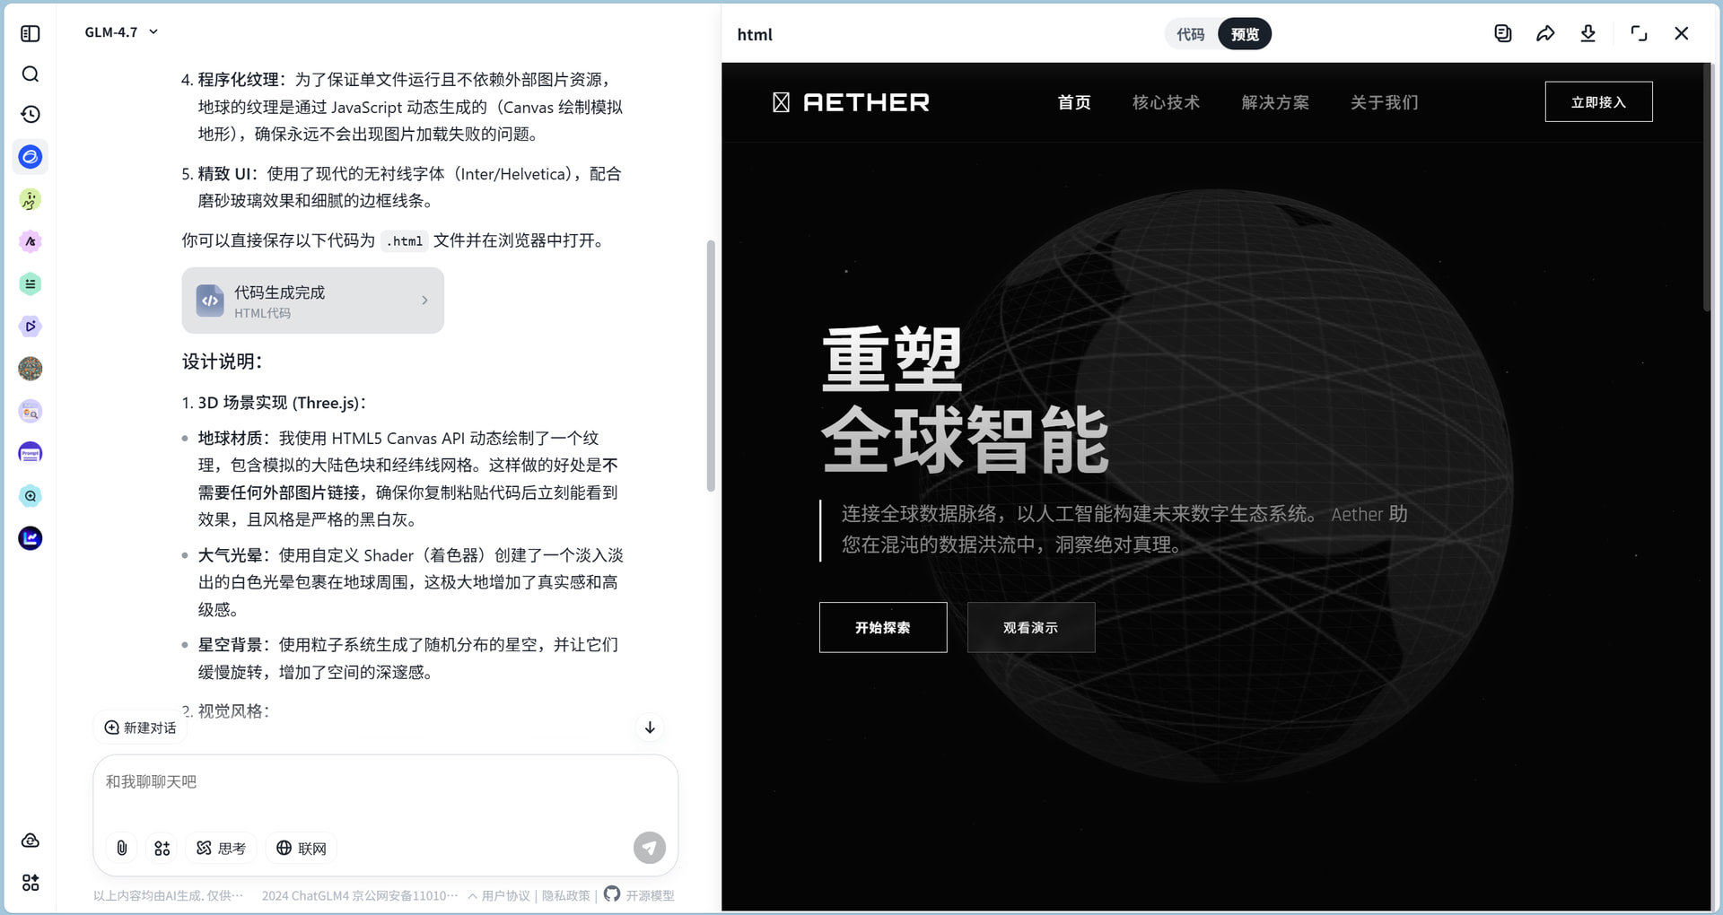Toggle 思考 thinking mode
The image size is (1723, 915).
click(x=222, y=848)
